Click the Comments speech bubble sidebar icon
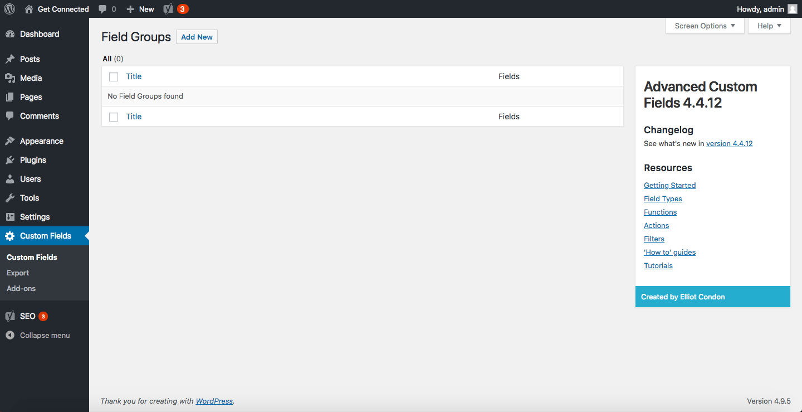This screenshot has width=802, height=412. coord(10,116)
